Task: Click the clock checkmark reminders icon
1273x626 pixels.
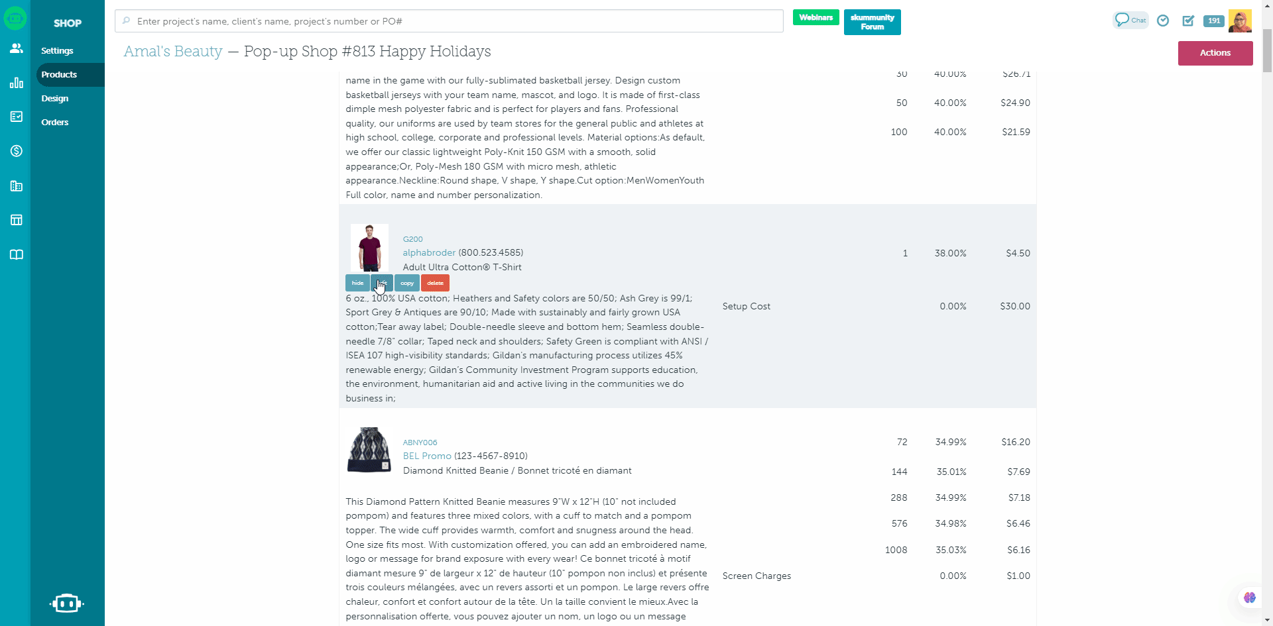Action: click(1162, 21)
